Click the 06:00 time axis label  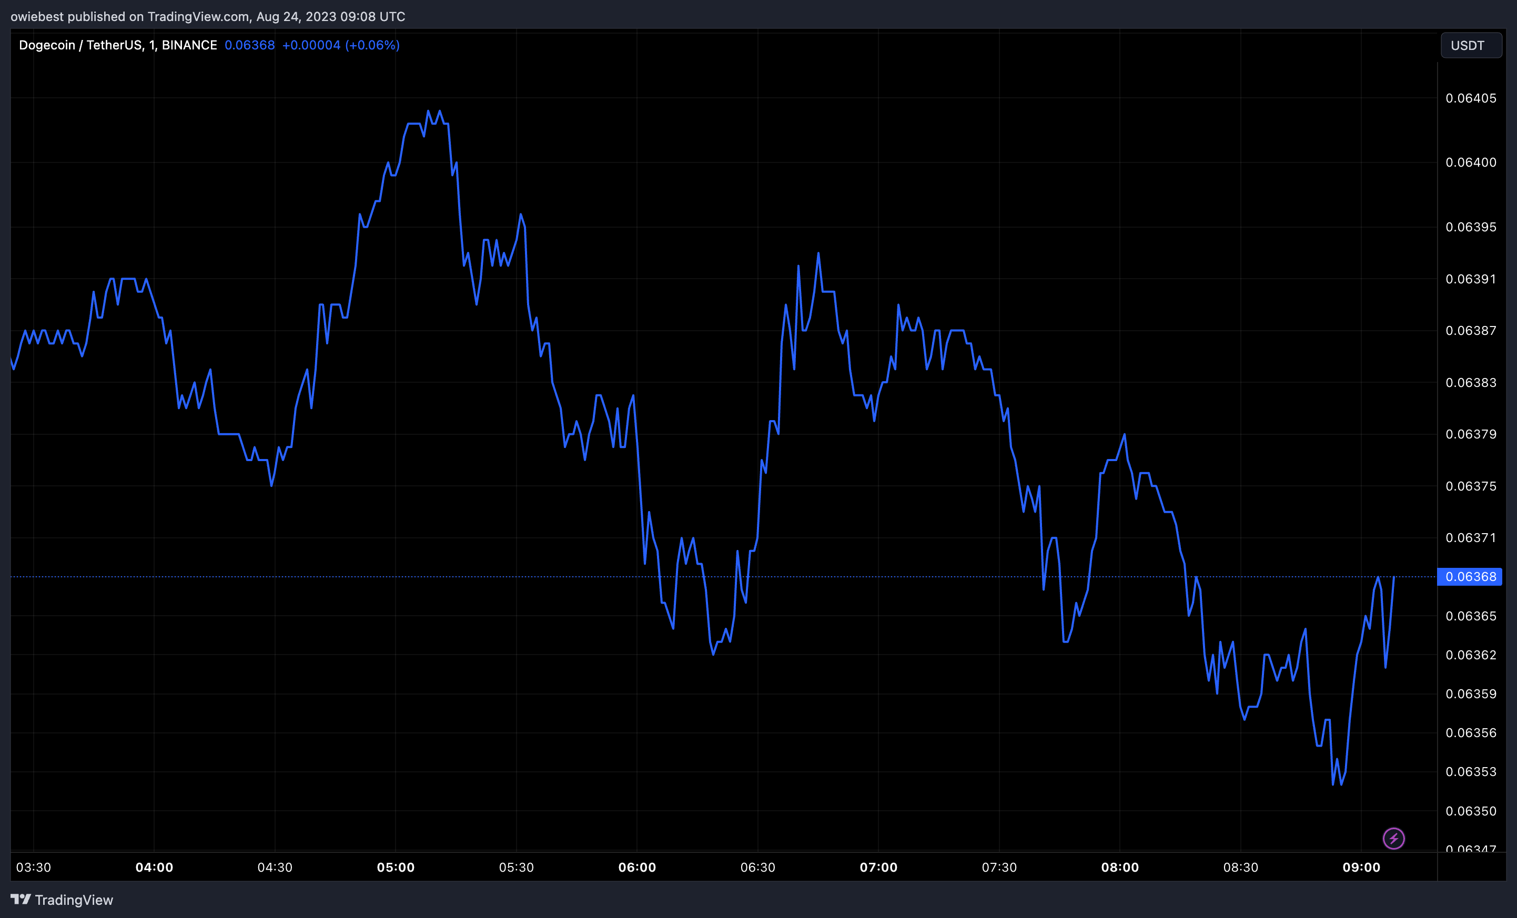(636, 868)
